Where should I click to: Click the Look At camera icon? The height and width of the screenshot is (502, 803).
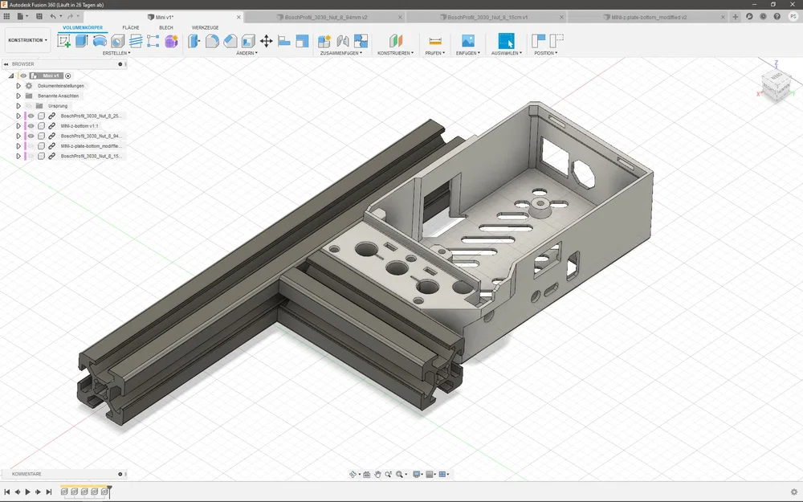click(367, 475)
